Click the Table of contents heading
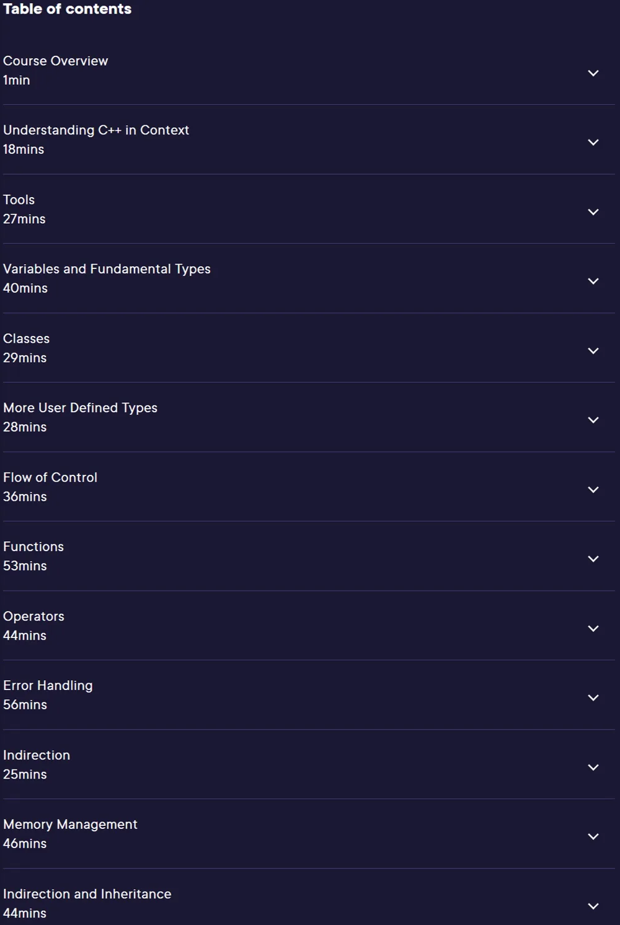 (x=67, y=9)
